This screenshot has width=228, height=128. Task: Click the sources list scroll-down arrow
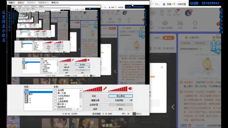pyautogui.click(x=81, y=106)
